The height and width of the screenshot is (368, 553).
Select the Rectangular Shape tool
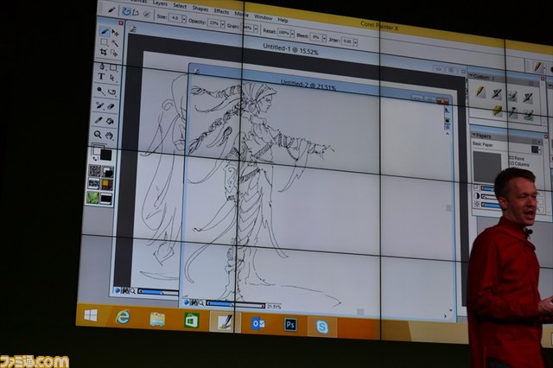(113, 67)
